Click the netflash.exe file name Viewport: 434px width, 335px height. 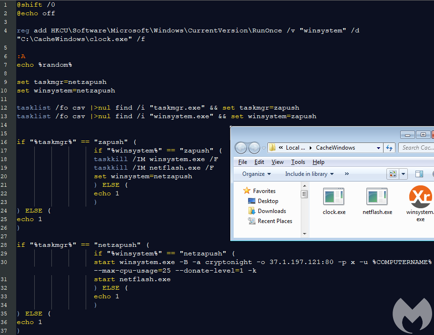click(x=377, y=212)
